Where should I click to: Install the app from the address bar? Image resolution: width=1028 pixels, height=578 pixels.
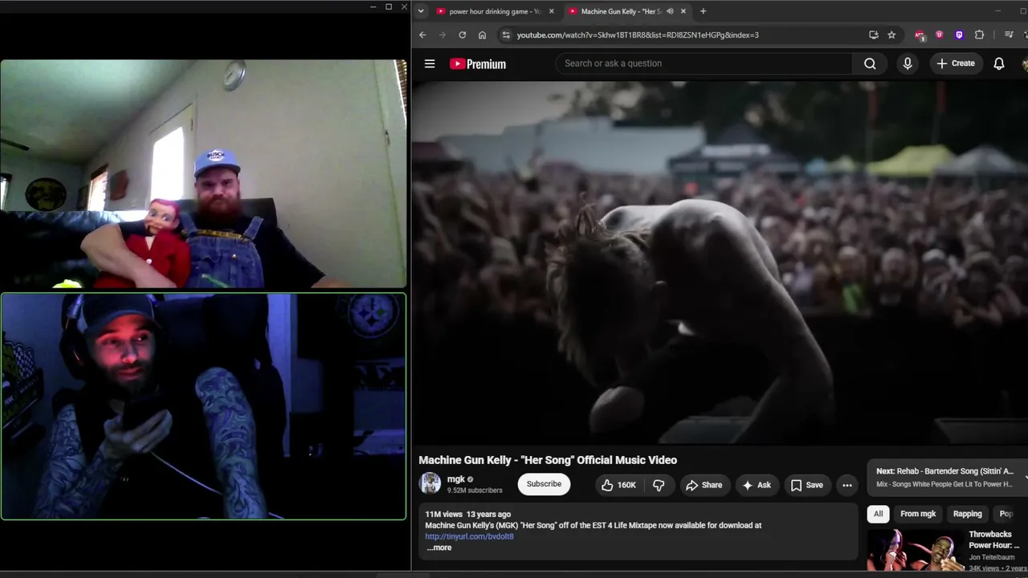pyautogui.click(x=874, y=35)
